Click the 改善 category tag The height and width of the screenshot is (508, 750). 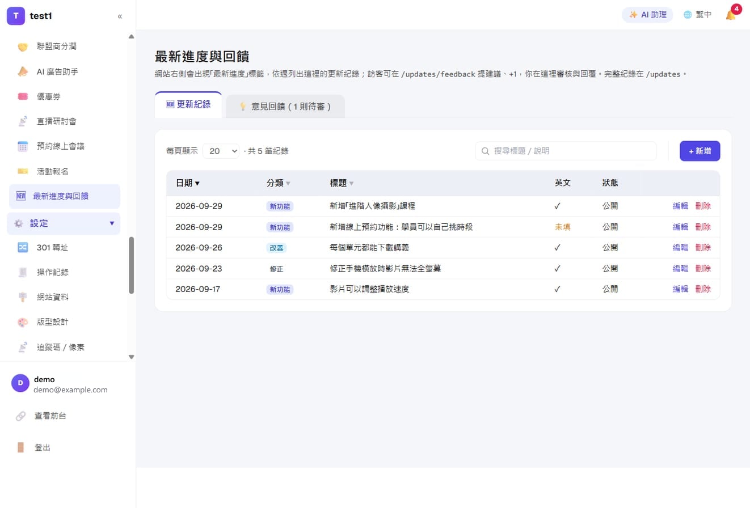tap(277, 248)
